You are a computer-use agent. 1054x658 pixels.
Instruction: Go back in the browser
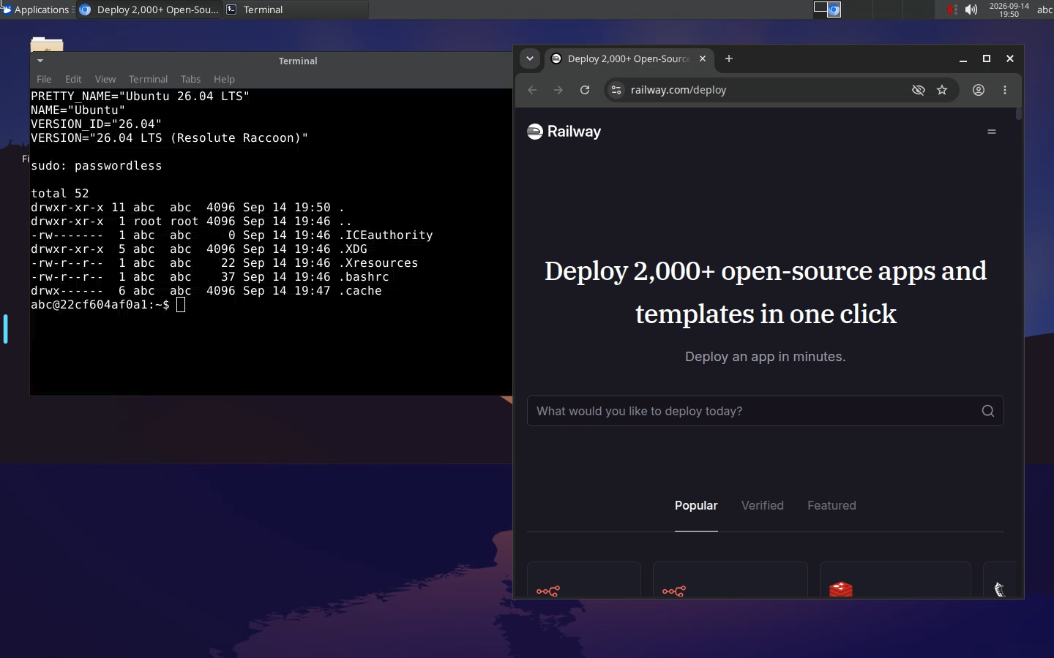click(532, 90)
